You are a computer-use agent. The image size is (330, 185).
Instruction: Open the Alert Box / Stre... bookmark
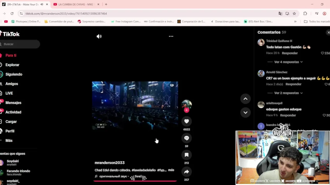[258, 22]
